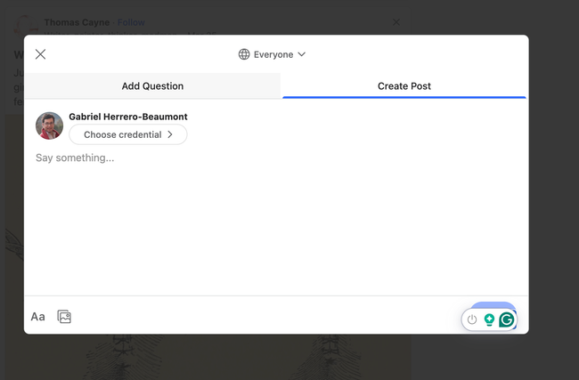
Task: Open the Aa text formatting options
Action: tap(37, 316)
